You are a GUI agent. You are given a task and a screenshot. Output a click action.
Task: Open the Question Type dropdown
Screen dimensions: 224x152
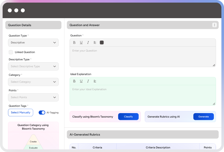33,42
